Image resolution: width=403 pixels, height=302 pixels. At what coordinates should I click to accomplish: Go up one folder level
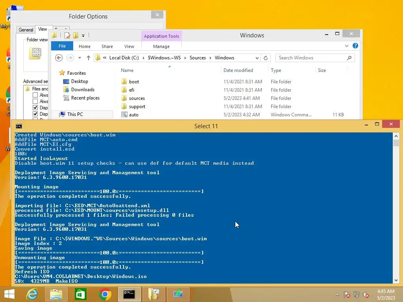pyautogui.click(x=89, y=58)
